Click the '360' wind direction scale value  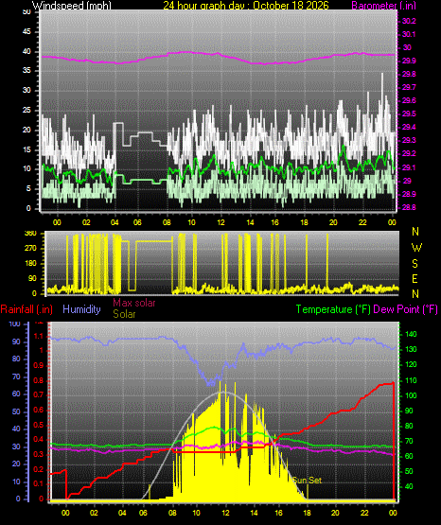[30, 234]
